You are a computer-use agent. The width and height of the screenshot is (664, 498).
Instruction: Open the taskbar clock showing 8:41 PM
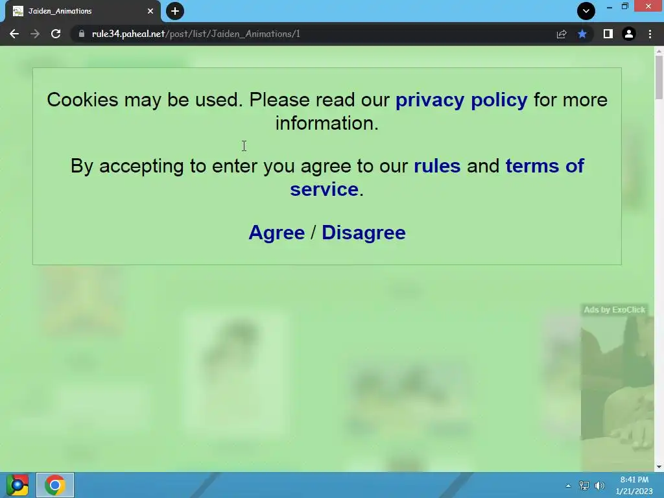click(x=634, y=485)
